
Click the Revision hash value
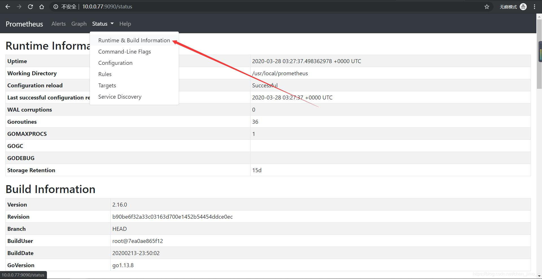pyautogui.click(x=173, y=217)
